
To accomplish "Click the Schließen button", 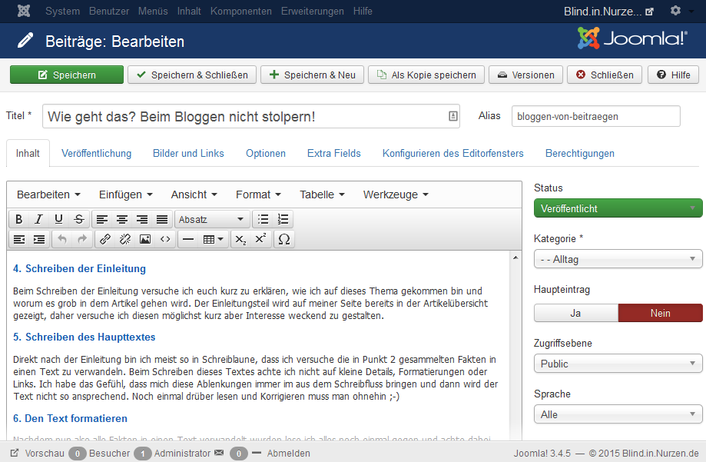I will tap(605, 75).
